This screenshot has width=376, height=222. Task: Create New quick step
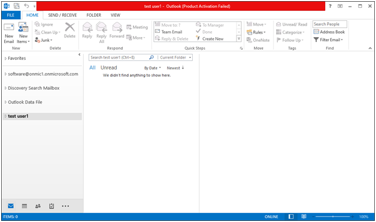[210, 39]
